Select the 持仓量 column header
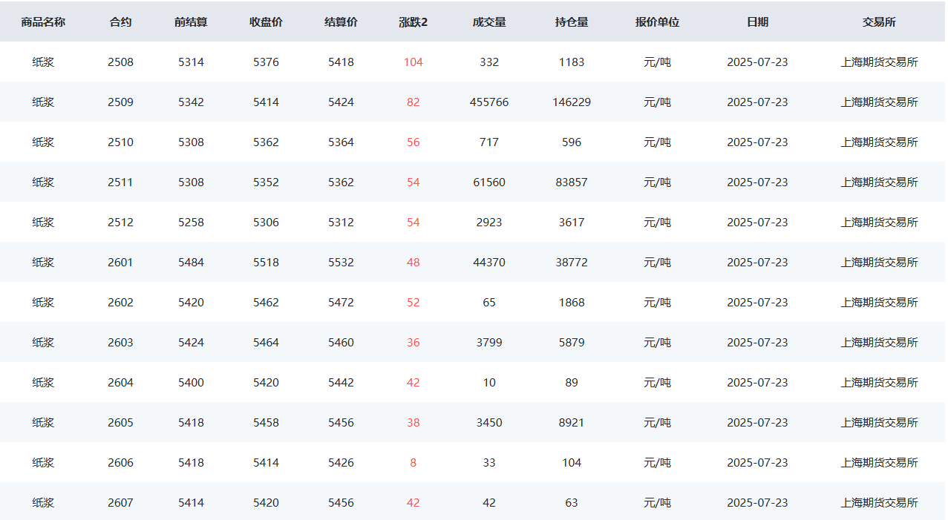 coord(572,22)
